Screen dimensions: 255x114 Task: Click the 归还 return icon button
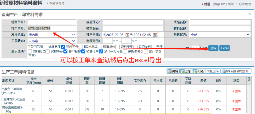pos(199,71)
